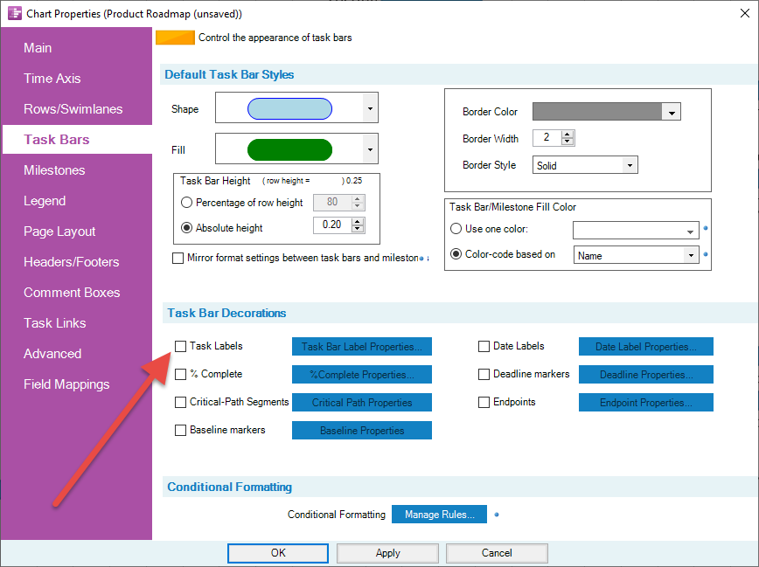This screenshot has height=567, width=759.
Task: Click the light blue Shape preview
Action: pos(289,108)
